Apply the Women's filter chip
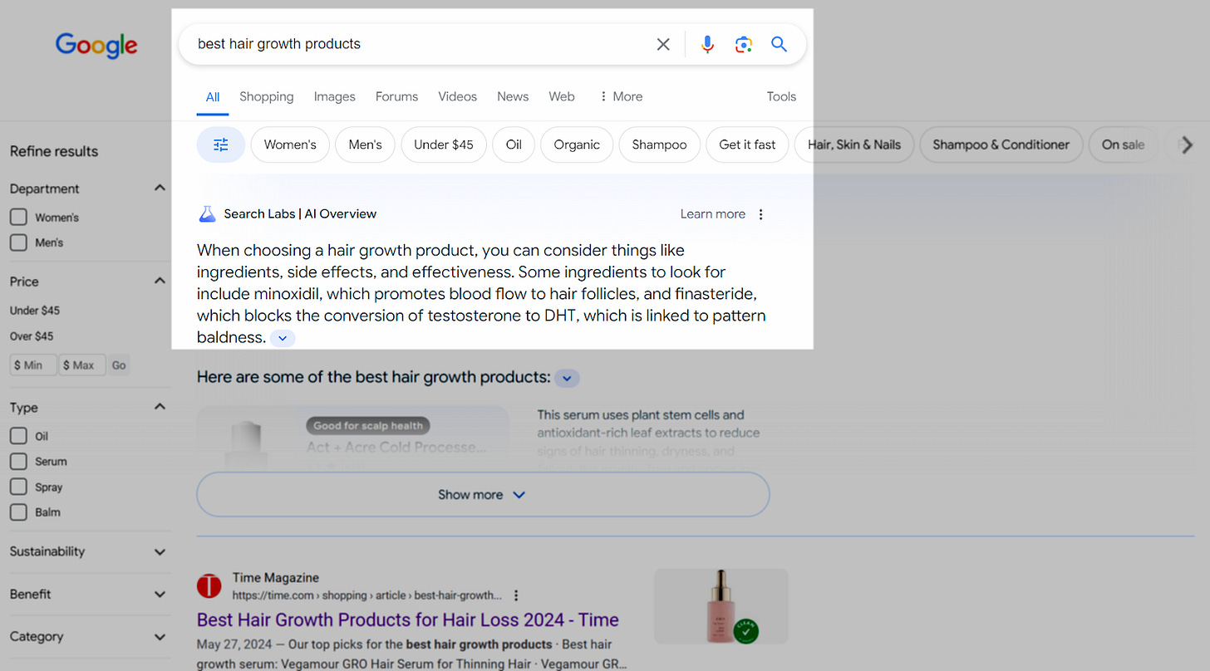Screen dimensions: 1210x671 pos(290,144)
